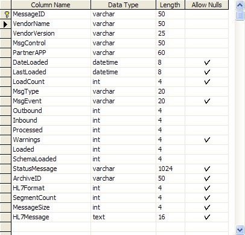Click the ArchiveID column name cell
This screenshot has height=235, width=245.
pos(51,178)
